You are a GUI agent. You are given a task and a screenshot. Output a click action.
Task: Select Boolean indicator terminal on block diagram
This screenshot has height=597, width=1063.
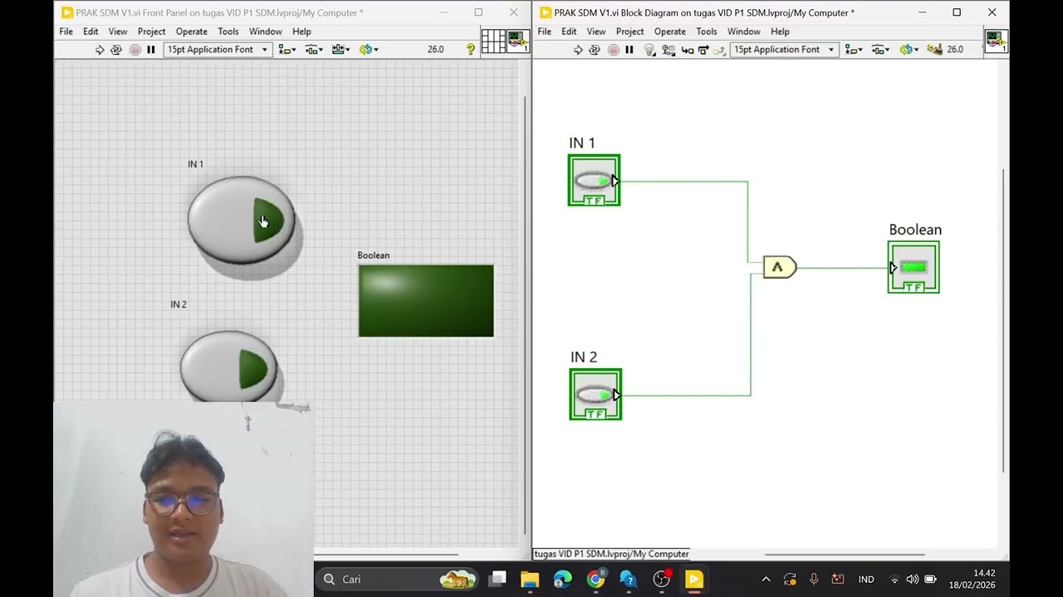(x=914, y=267)
